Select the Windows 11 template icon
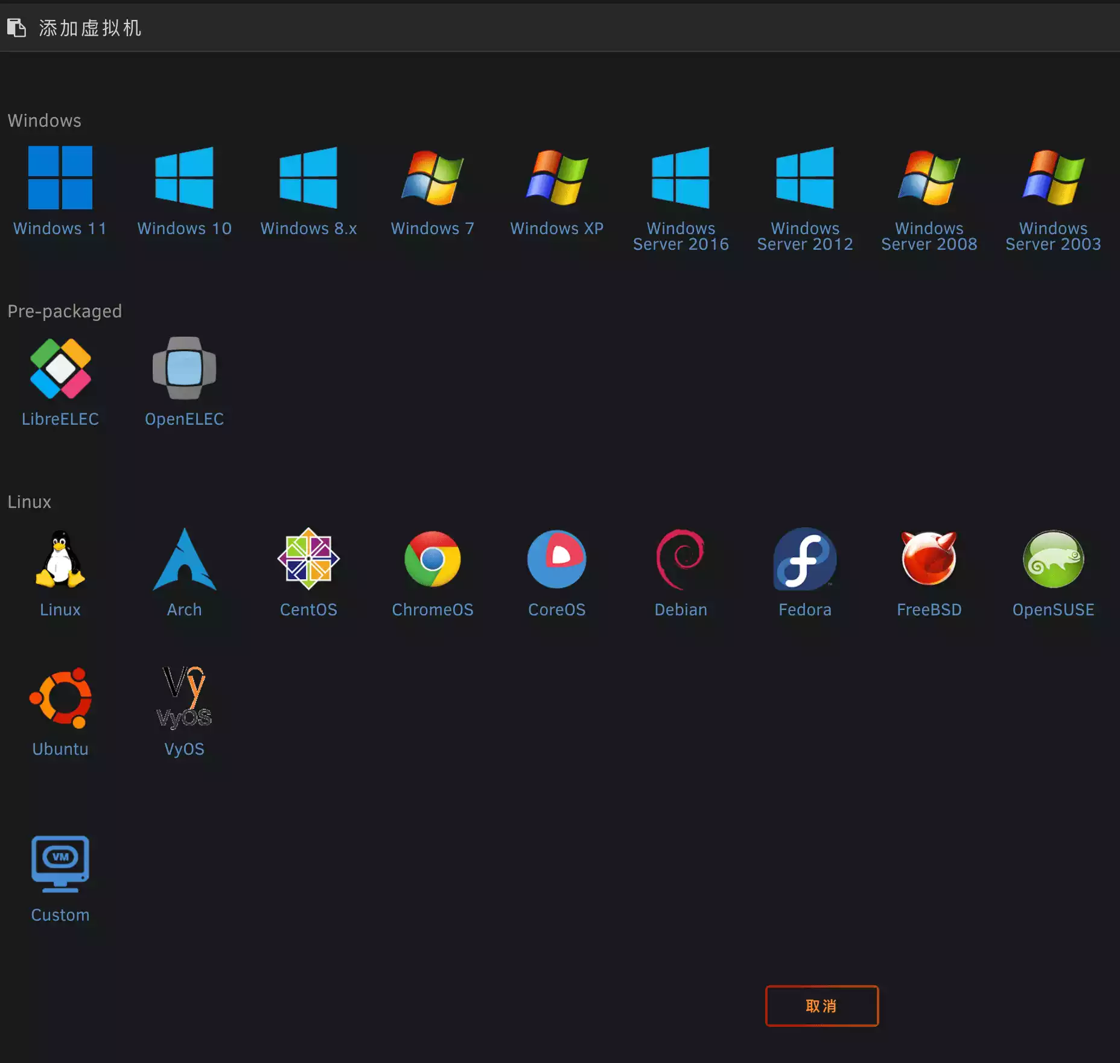The width and height of the screenshot is (1120, 1063). click(x=60, y=177)
